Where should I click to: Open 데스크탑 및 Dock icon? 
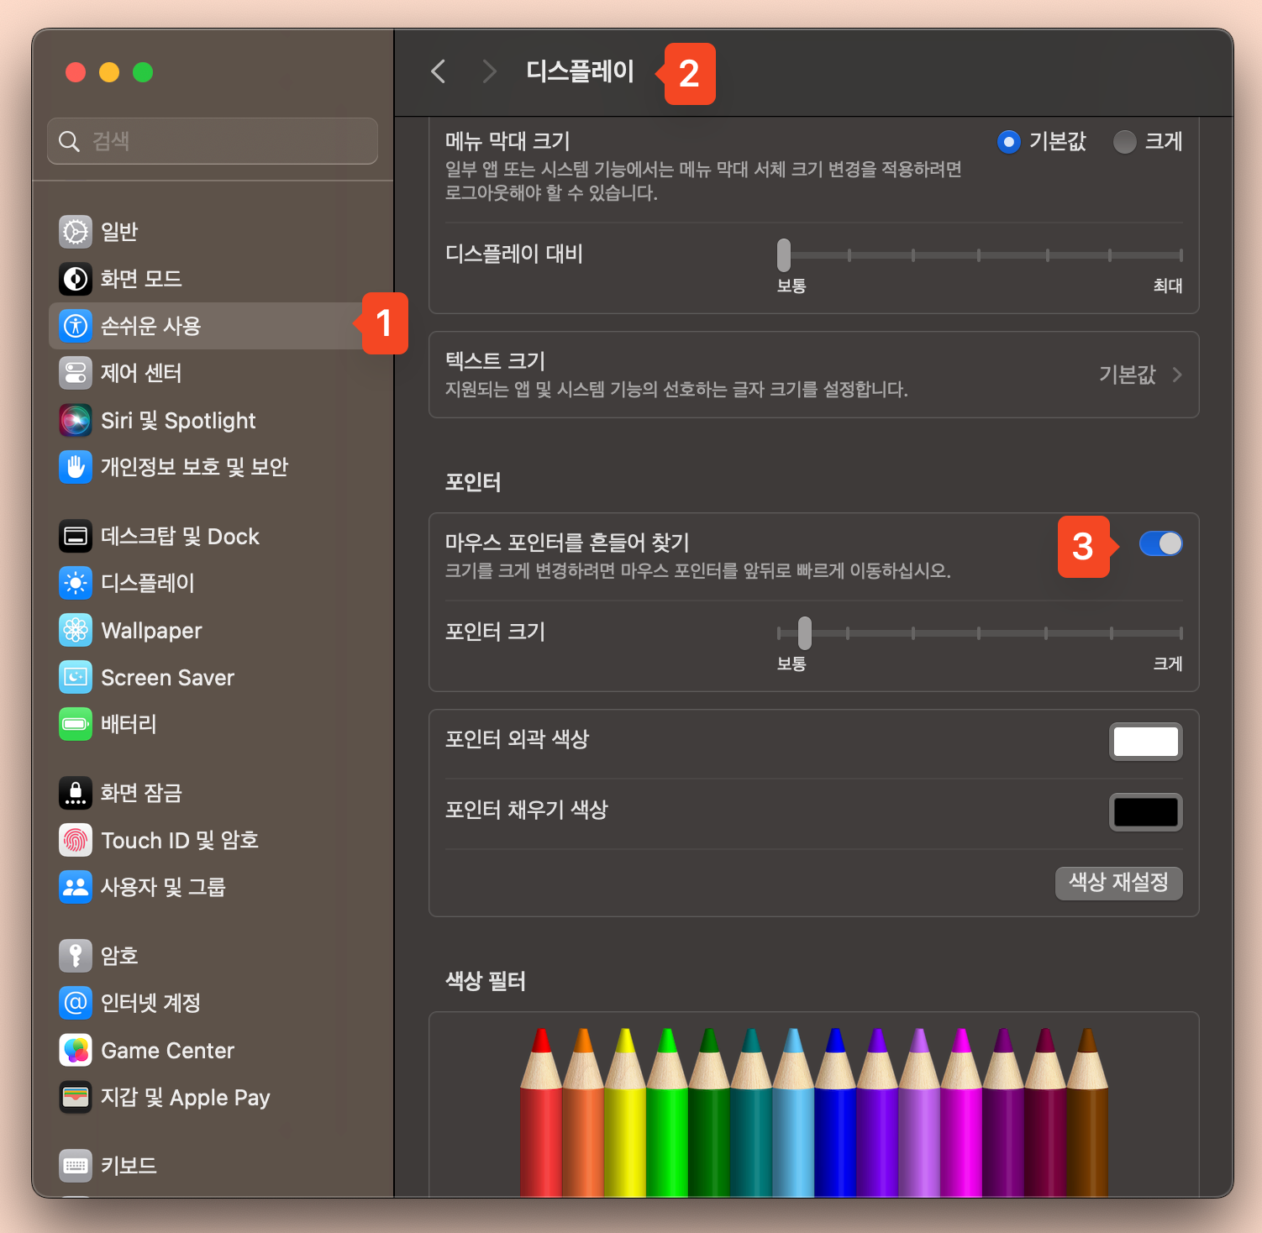click(x=76, y=536)
